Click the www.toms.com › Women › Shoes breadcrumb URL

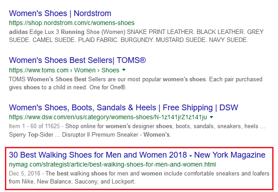[x=64, y=70]
